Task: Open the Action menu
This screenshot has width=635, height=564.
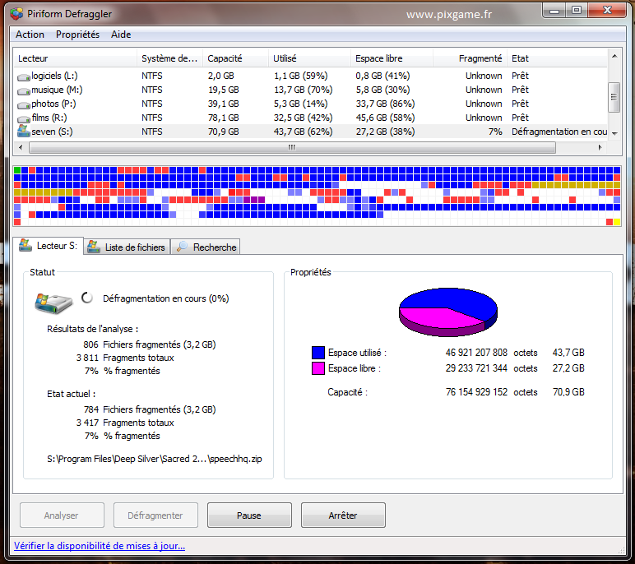Action: (x=30, y=35)
